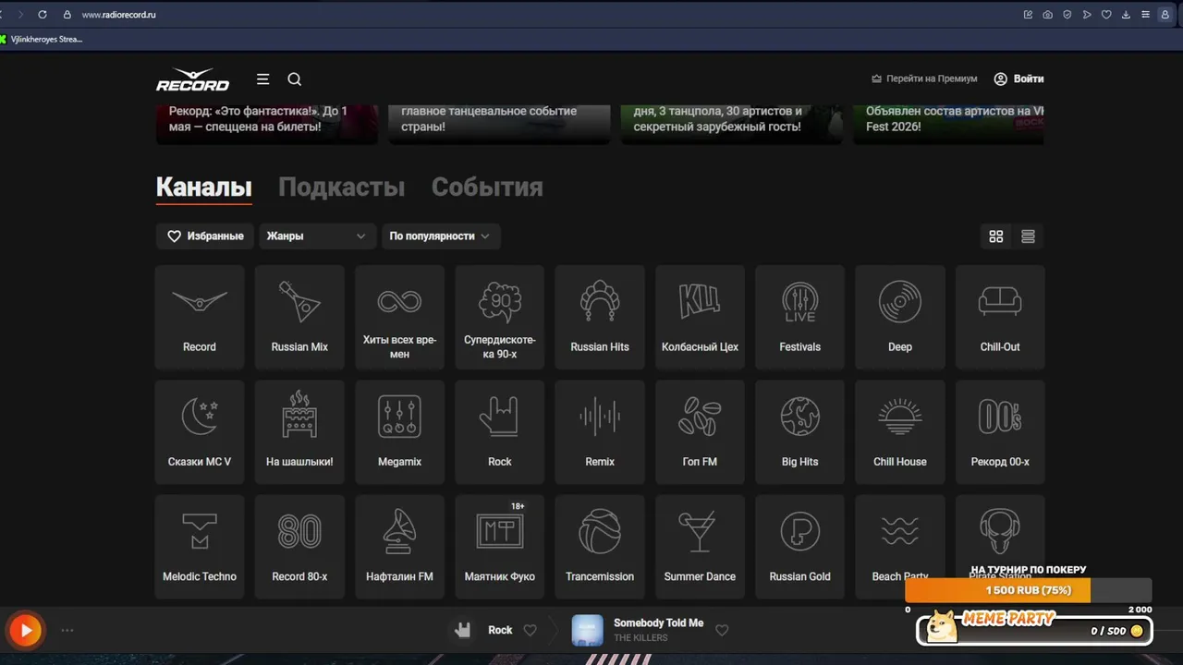The image size is (1183, 665).
Task: Open the Festivals live channel
Action: 799,318
